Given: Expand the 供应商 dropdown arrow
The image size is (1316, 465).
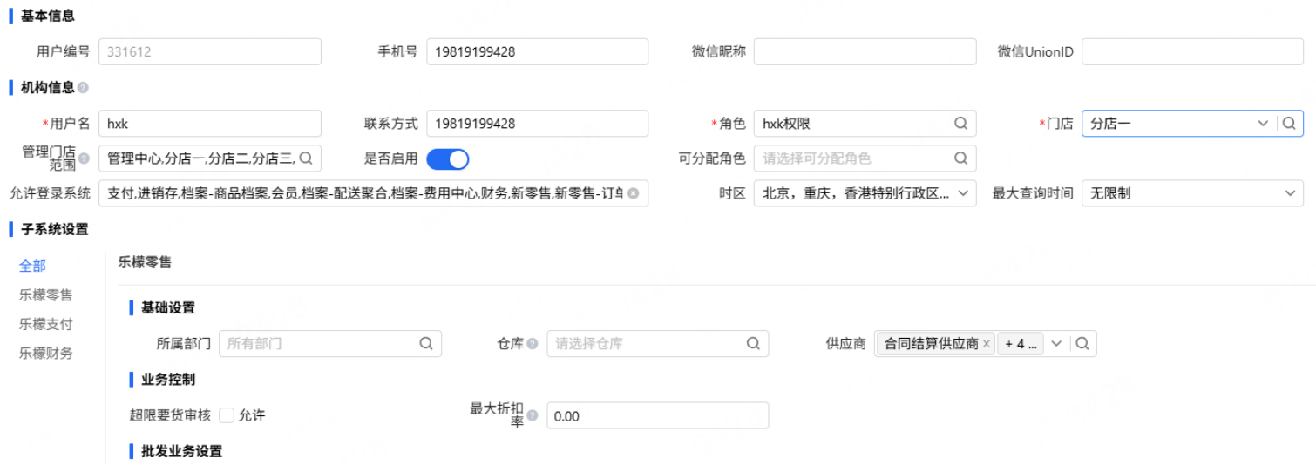Looking at the screenshot, I should click(1056, 344).
